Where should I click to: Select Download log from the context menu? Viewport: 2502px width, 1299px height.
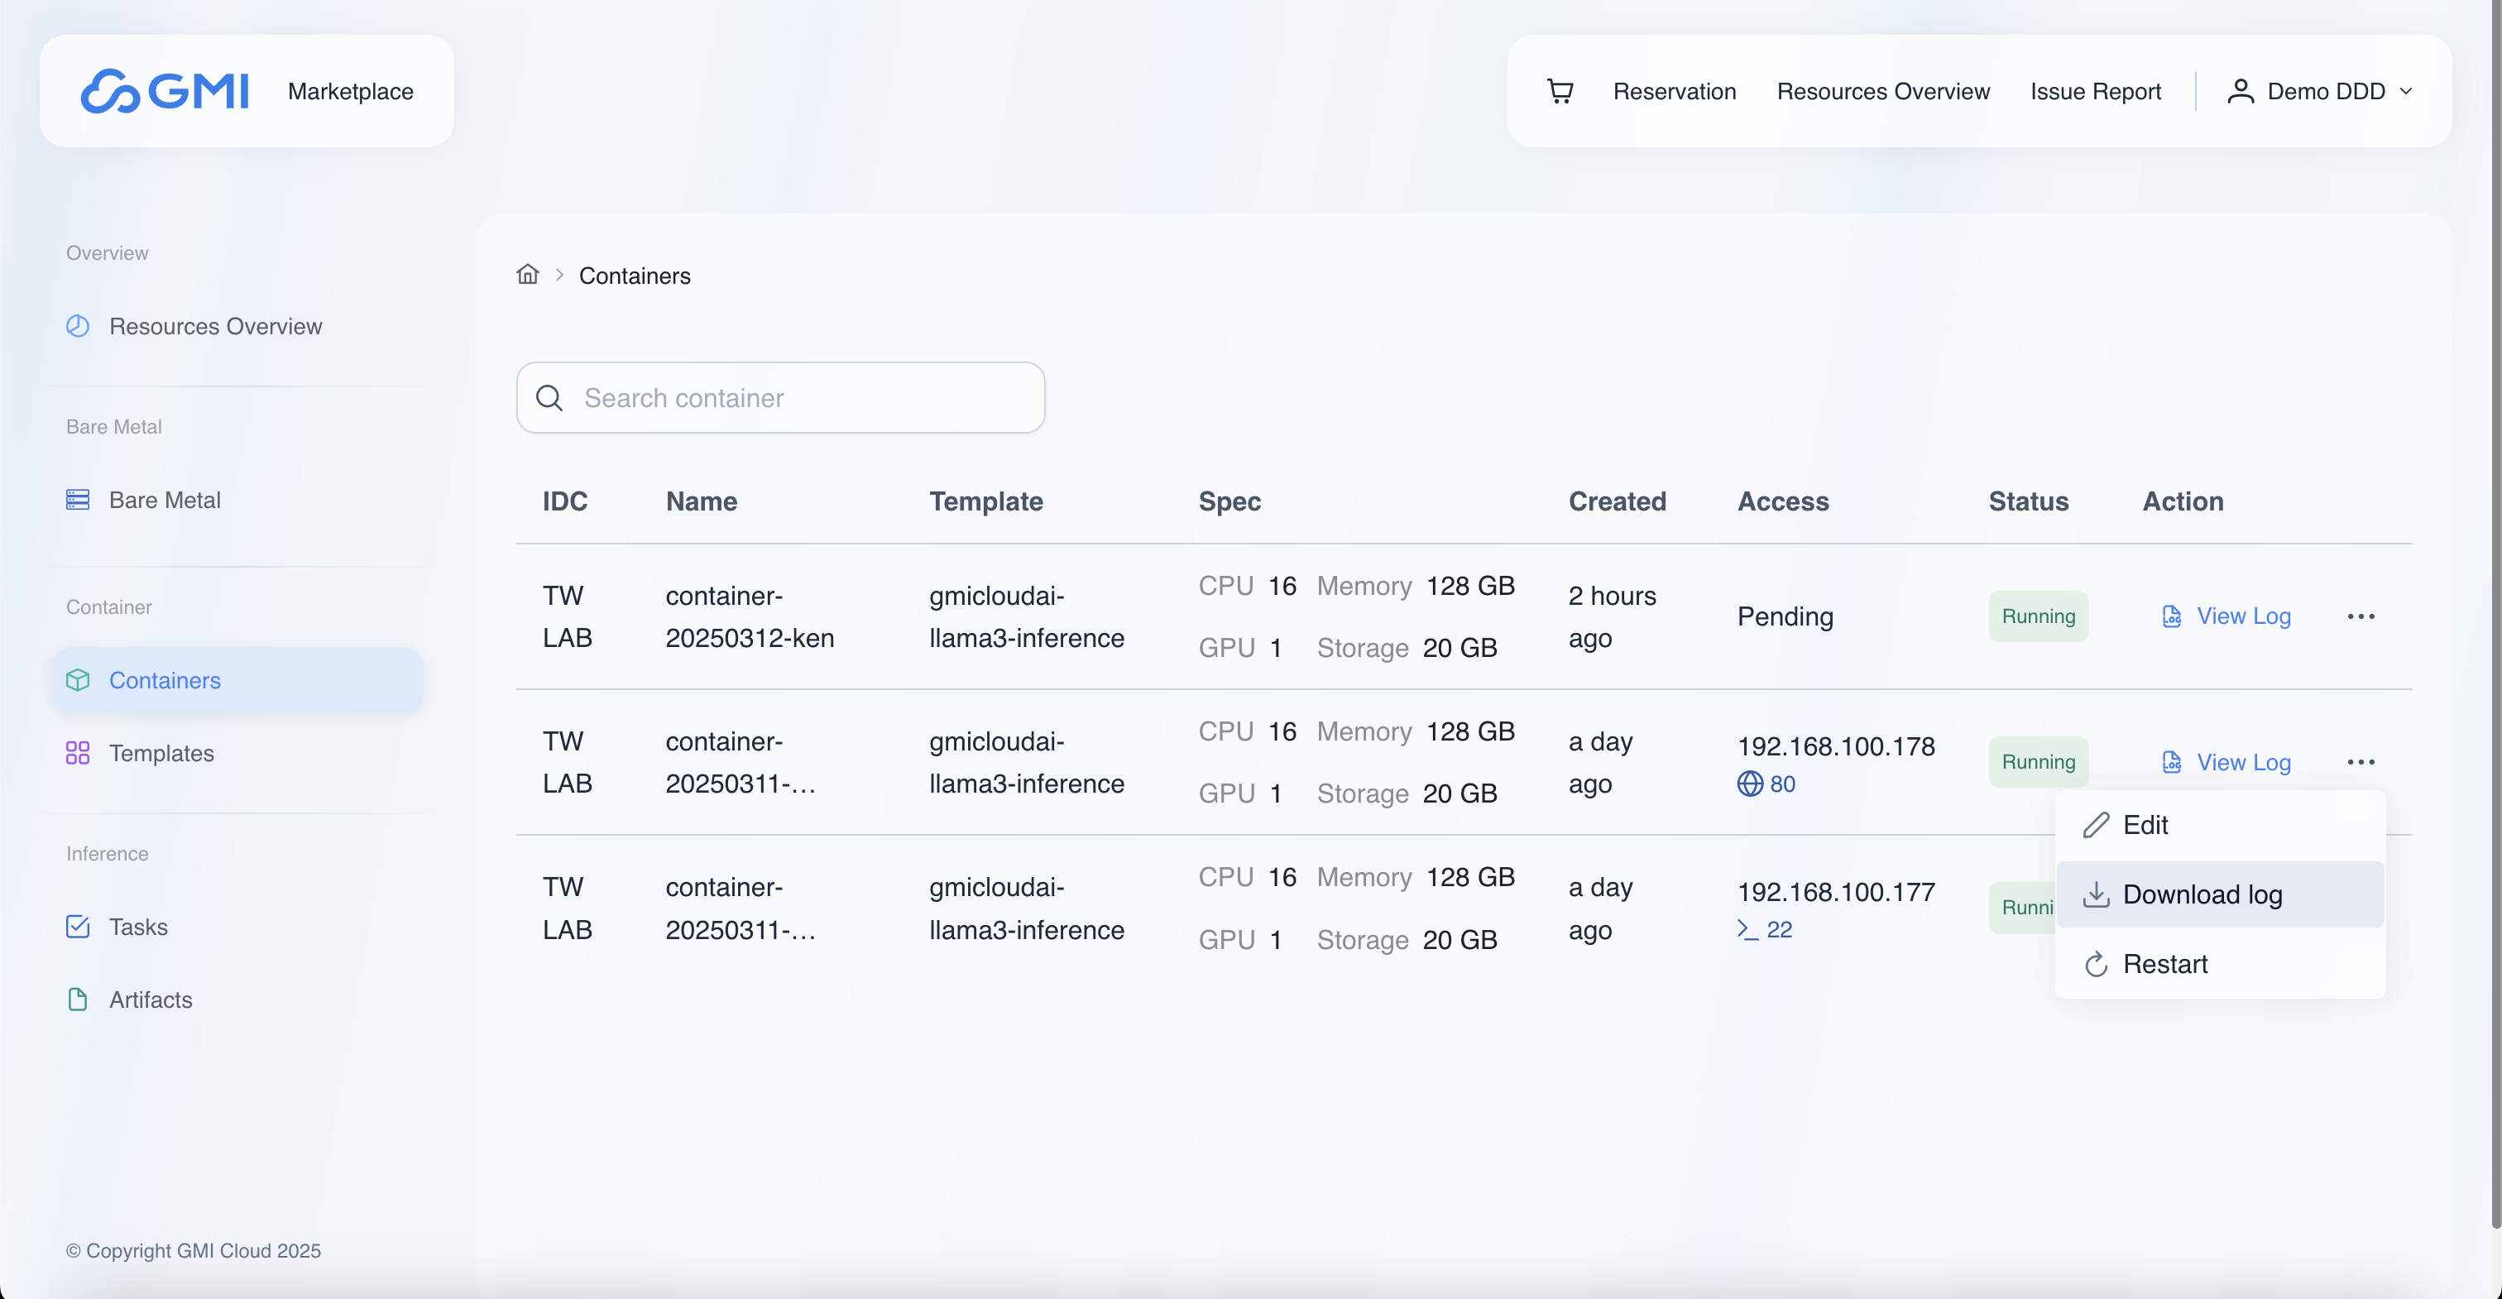pyautogui.click(x=2221, y=895)
